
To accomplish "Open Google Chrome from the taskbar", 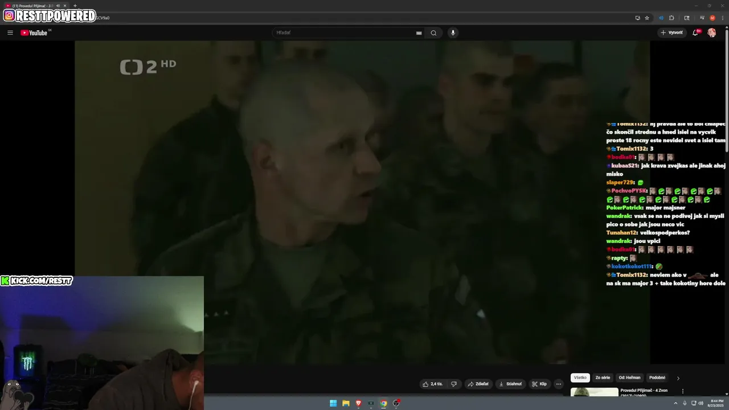I will coord(383,403).
